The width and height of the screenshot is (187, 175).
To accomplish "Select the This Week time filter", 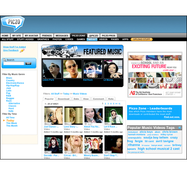I will [x=11, y=123].
